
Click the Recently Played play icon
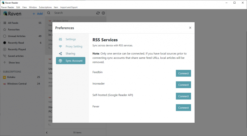pos(5,50)
